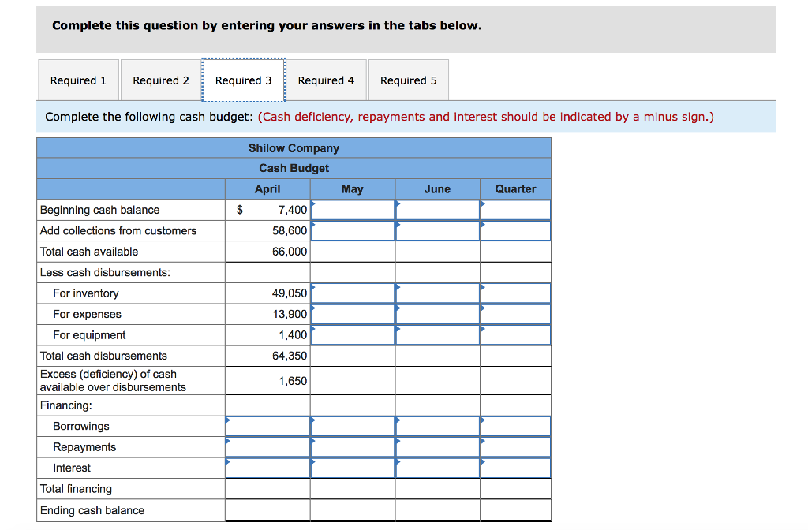Click April inventory value 49,050
This screenshot has height=530, width=808.
290,293
